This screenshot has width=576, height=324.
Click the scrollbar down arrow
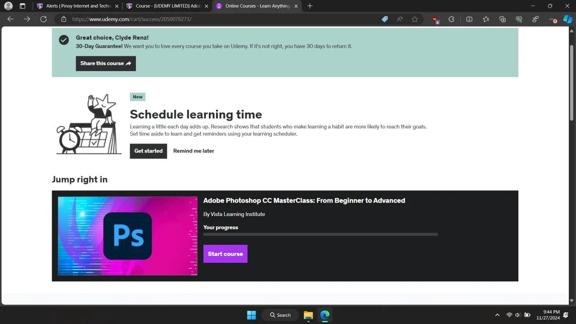pos(572,301)
